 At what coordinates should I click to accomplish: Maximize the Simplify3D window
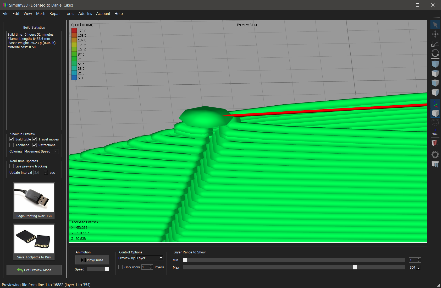click(x=417, y=5)
